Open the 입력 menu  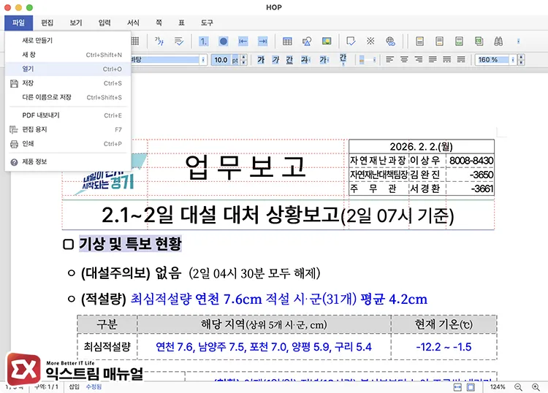pyautogui.click(x=104, y=23)
